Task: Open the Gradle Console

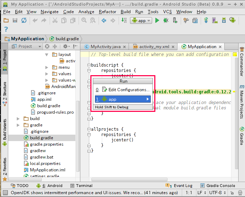Action: [217, 186]
